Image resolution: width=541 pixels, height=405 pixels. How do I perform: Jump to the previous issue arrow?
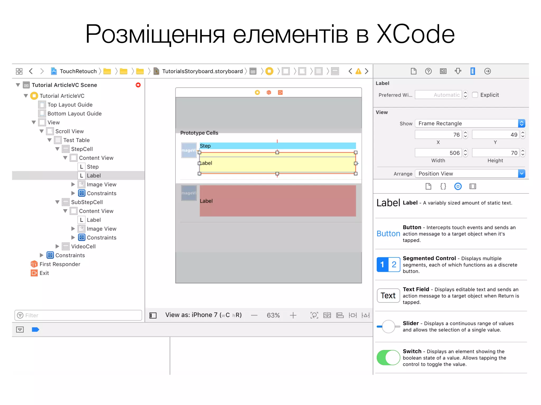(x=350, y=71)
